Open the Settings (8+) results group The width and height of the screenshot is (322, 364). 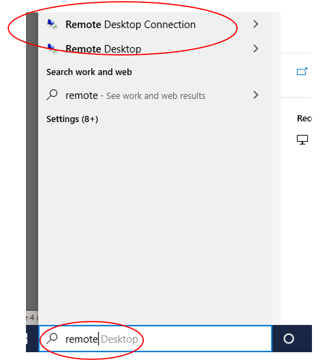pyautogui.click(x=72, y=119)
